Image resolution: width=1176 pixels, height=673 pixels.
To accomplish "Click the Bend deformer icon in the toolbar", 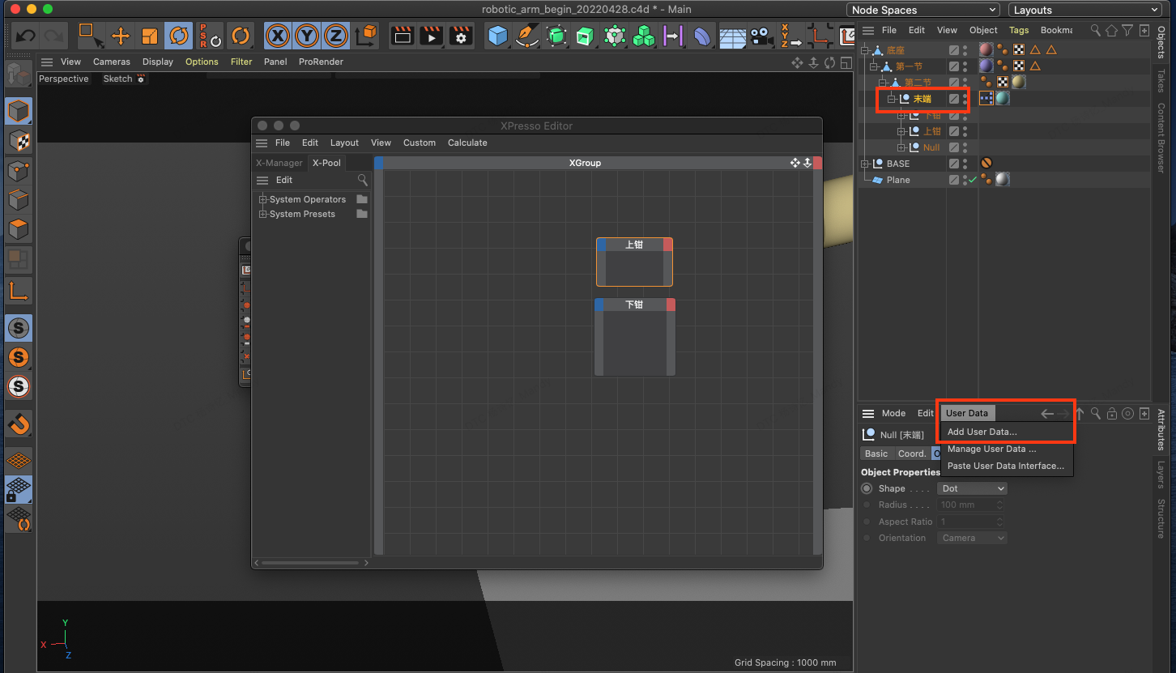I will [x=702, y=36].
